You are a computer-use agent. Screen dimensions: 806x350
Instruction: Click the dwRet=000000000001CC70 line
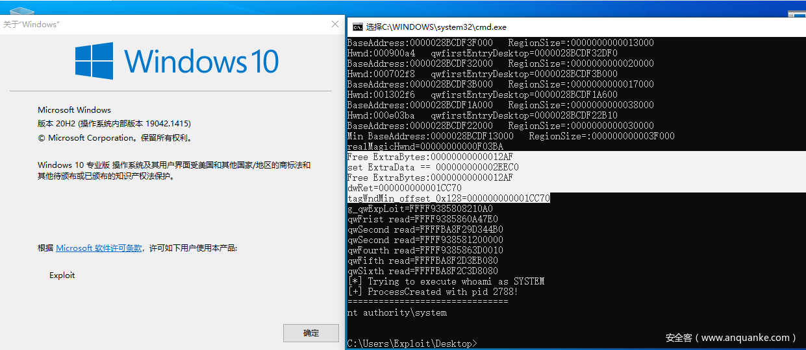pos(405,188)
